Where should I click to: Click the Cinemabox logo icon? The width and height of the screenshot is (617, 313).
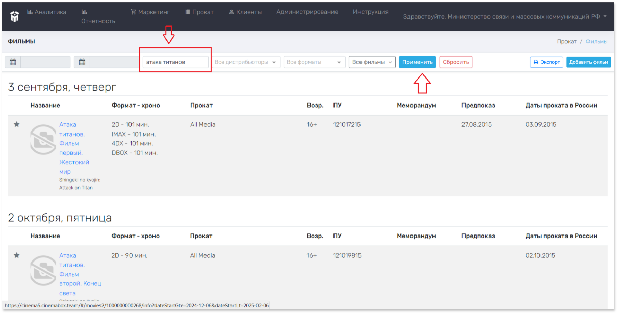[14, 16]
